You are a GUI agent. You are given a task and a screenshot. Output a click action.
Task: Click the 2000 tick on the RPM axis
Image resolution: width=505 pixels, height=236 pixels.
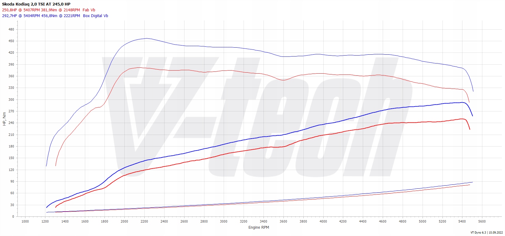[x=124, y=221]
